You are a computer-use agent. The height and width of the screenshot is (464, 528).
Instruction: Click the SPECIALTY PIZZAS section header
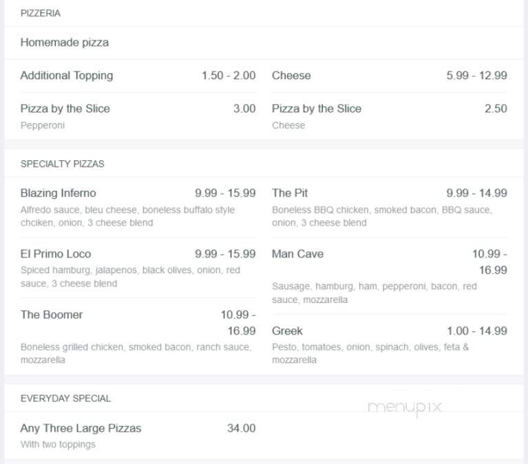pos(62,164)
